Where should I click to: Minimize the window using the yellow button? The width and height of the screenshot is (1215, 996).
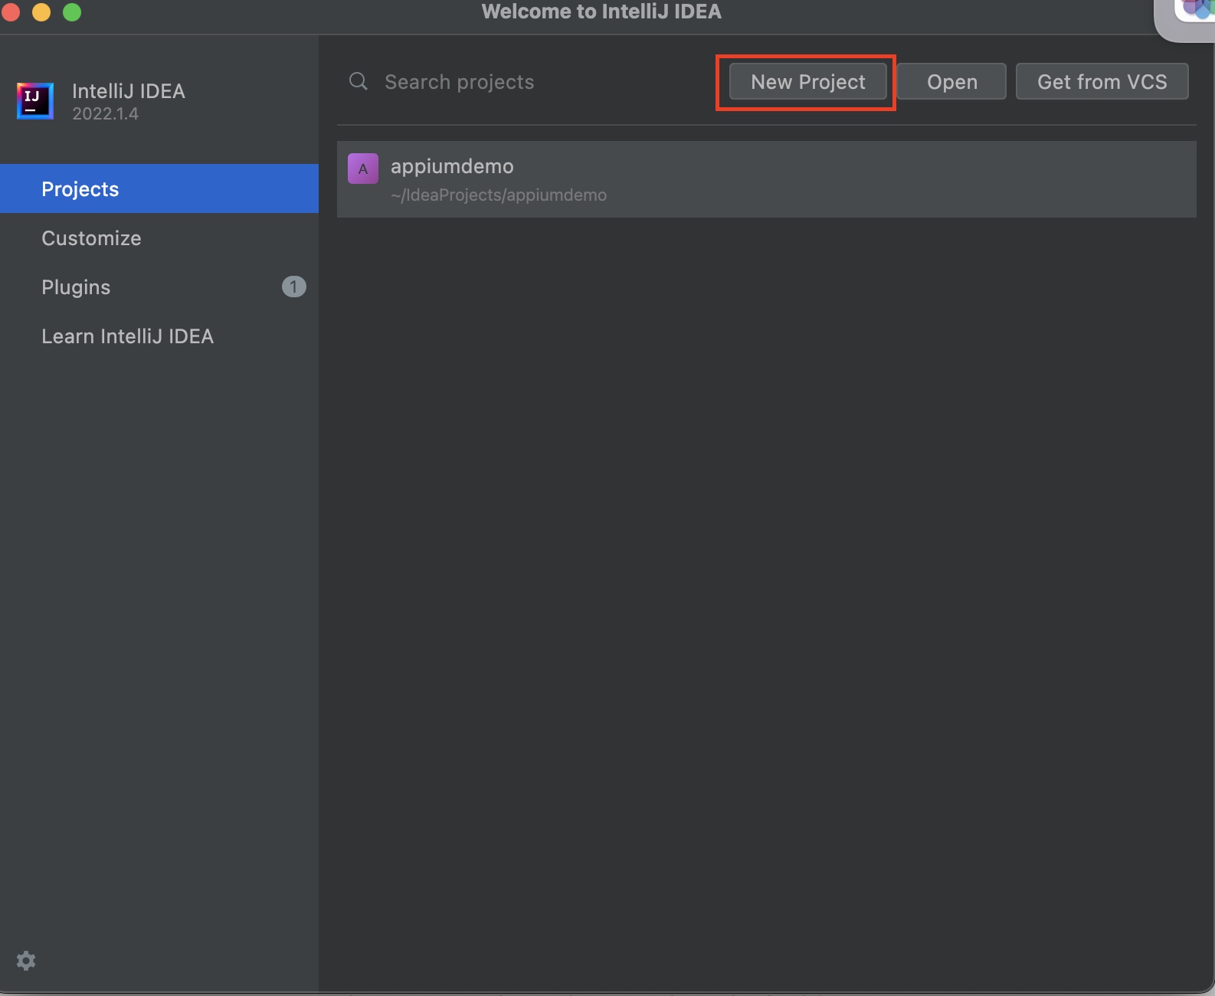click(x=41, y=12)
